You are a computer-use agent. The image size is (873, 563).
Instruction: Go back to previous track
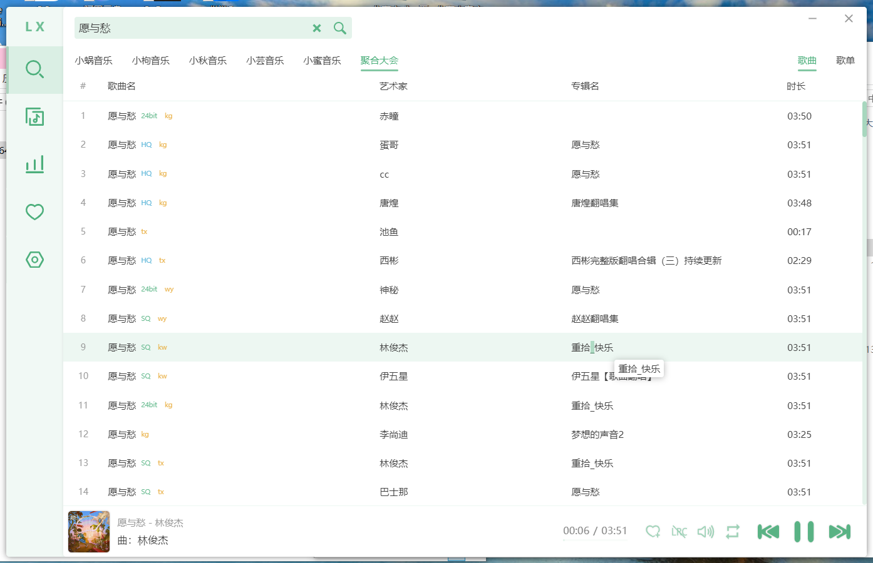[768, 532]
